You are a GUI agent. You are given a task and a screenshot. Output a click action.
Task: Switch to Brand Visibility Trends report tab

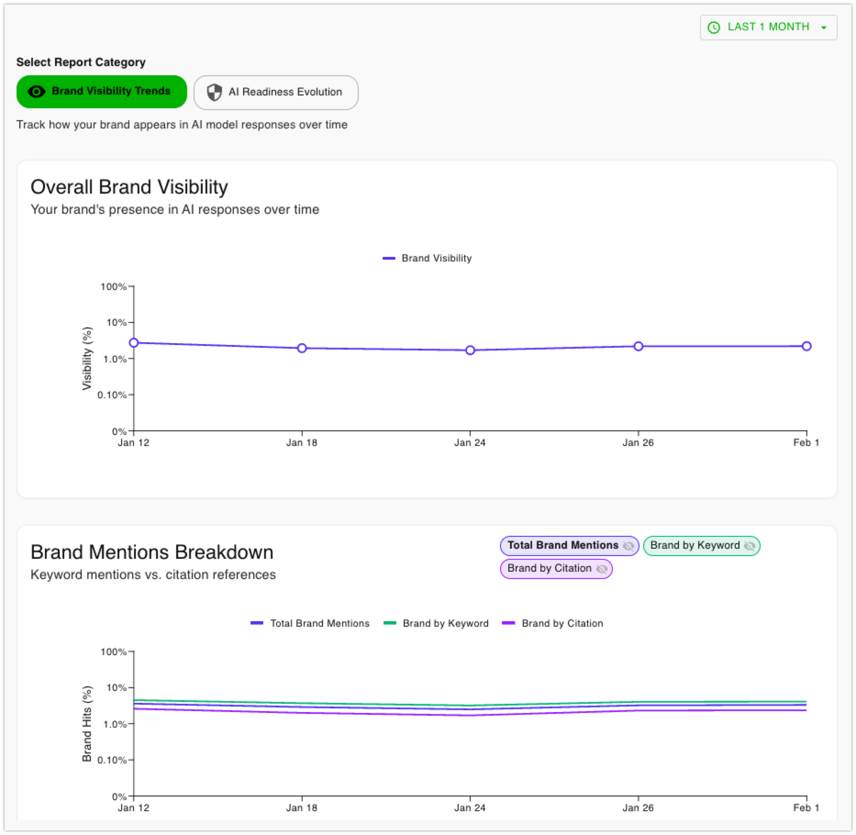[101, 92]
